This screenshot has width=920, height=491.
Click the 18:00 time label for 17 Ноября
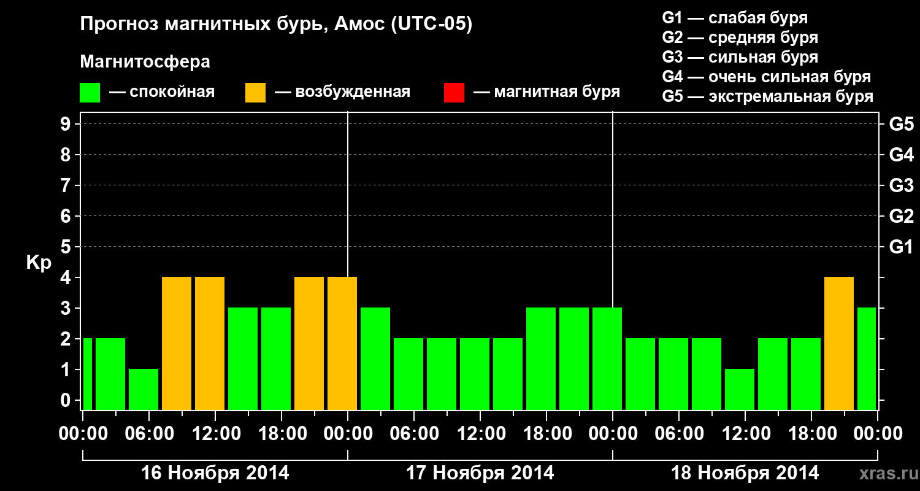[546, 434]
